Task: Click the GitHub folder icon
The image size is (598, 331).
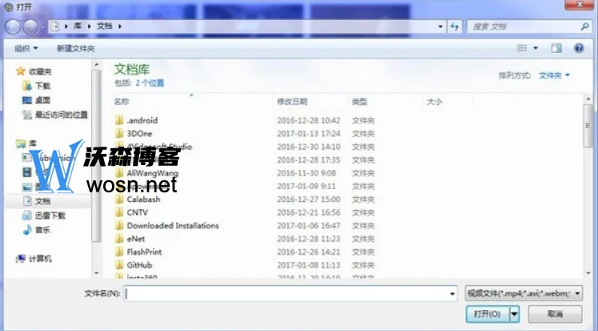Action: (119, 265)
